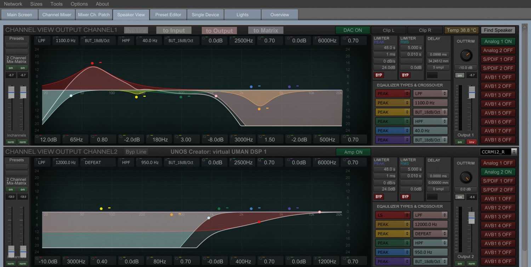Open the CCRM12_R speaker preset dropdown
531x267 pixels.
498,152
